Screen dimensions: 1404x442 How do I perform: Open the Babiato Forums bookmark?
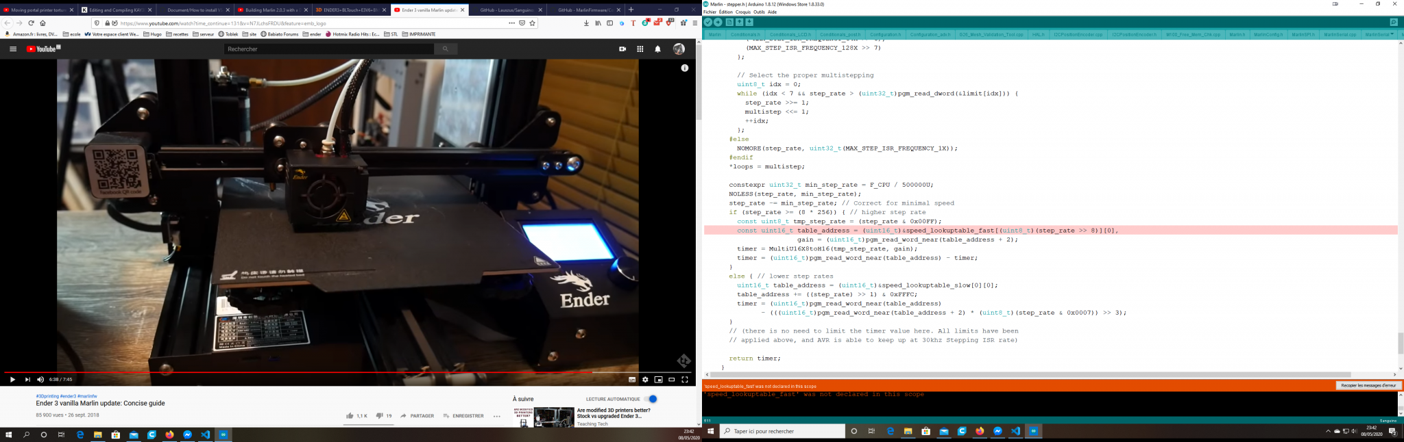tap(280, 34)
